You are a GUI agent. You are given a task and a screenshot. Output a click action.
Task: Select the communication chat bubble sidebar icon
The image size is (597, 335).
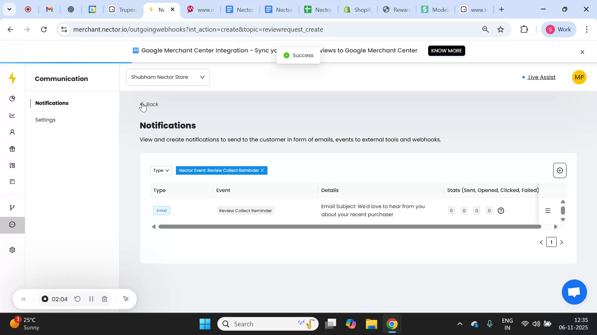[x=12, y=225]
